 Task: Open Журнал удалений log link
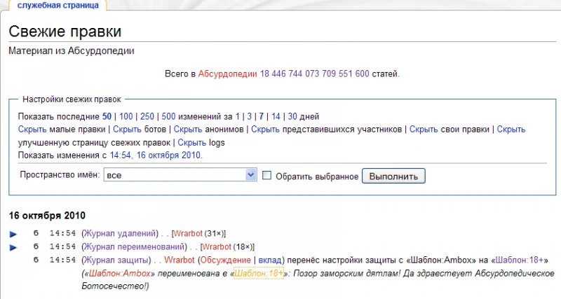tap(120, 233)
